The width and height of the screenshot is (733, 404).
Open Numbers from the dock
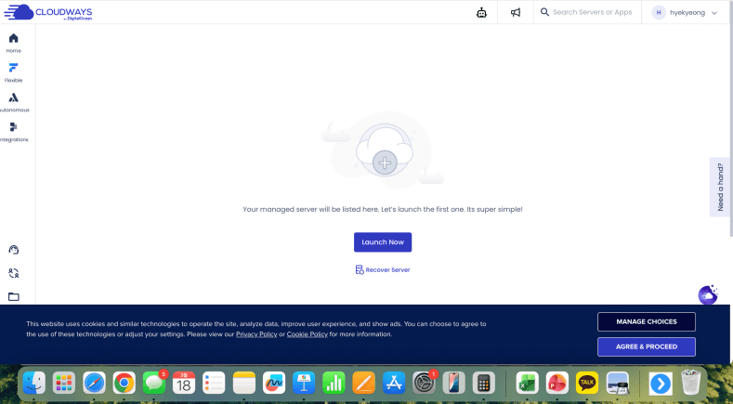coord(334,384)
